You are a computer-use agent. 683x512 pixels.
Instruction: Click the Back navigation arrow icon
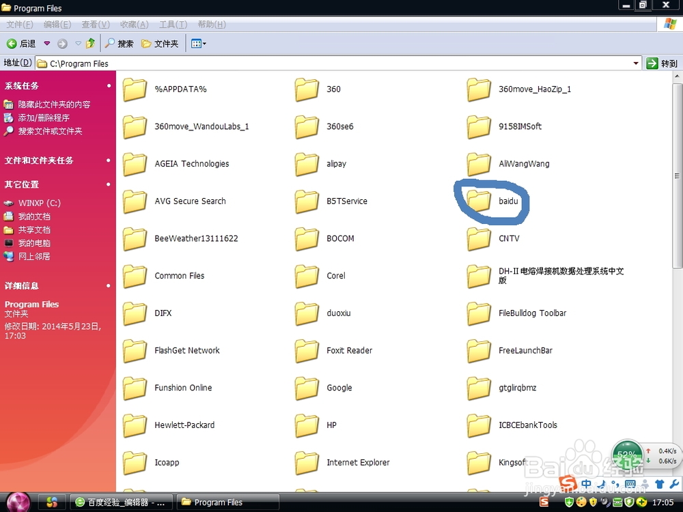[12, 44]
